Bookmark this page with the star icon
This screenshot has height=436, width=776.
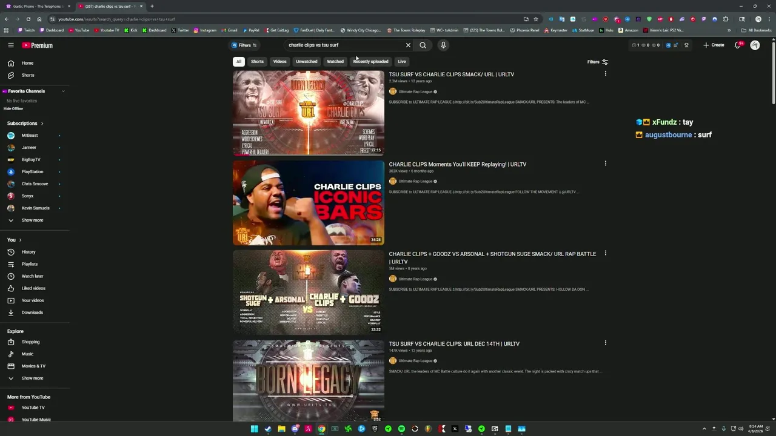coord(536,19)
